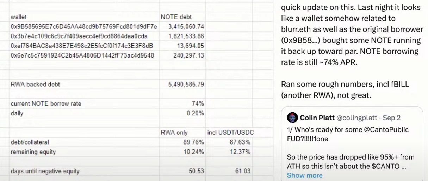Viewport: 428px width, 181px height.
Task: Select the 'NOTE debt' header cell
Action: 176,17
